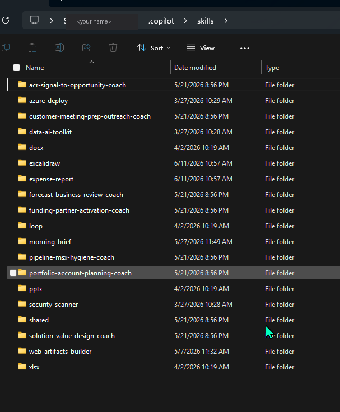The width and height of the screenshot is (340, 412).
Task: Click the skills breadcrumb segment
Action: [206, 21]
